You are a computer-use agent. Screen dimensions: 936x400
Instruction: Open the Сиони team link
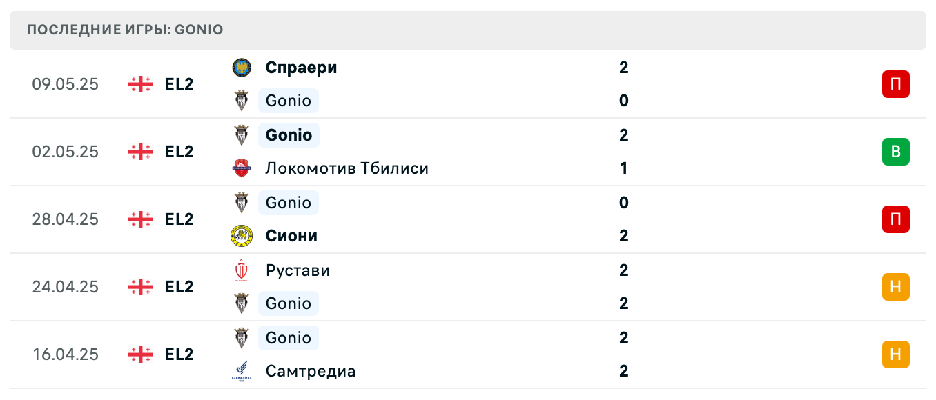(291, 236)
